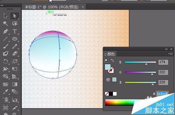Select the Perspective Grid tool
The image size is (175, 115).
point(15,76)
